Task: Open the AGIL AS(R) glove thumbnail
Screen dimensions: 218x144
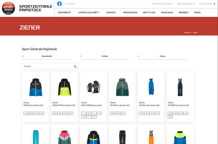Action: click(93, 87)
